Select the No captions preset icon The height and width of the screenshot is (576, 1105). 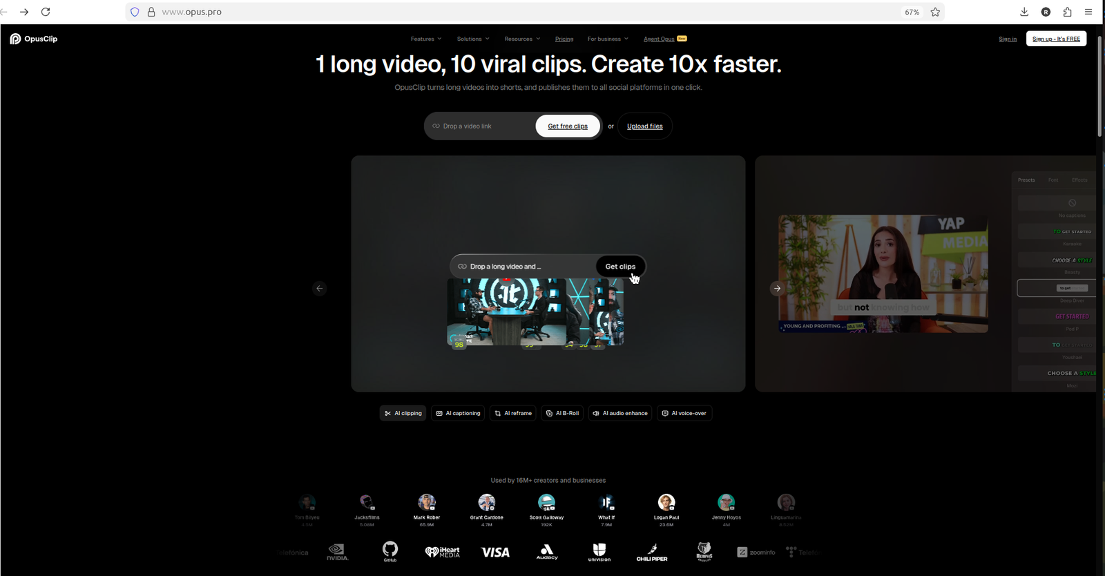pos(1072,203)
